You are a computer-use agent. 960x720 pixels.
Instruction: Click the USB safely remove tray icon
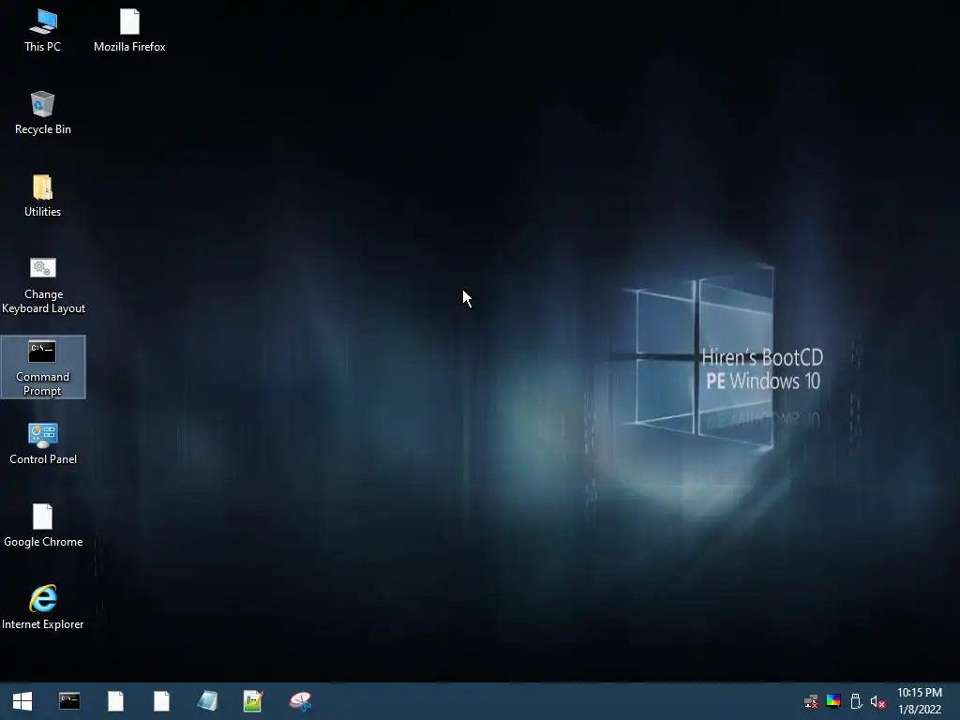coord(856,701)
